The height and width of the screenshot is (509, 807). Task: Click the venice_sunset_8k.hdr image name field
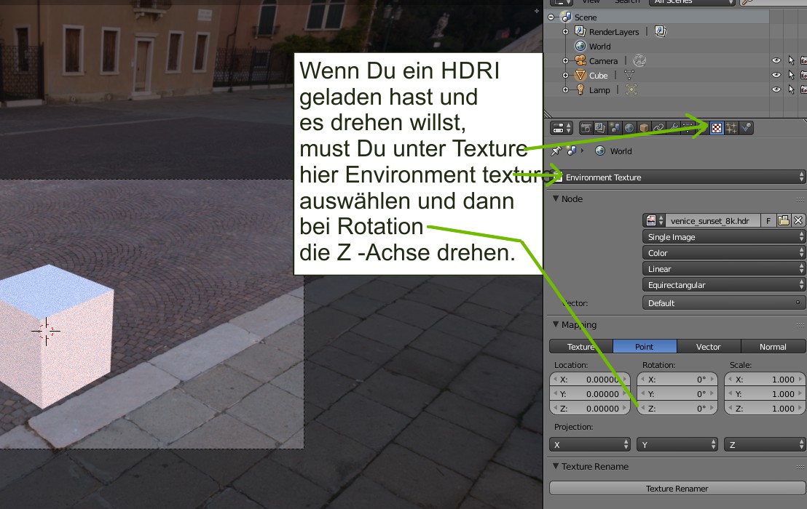coord(713,221)
